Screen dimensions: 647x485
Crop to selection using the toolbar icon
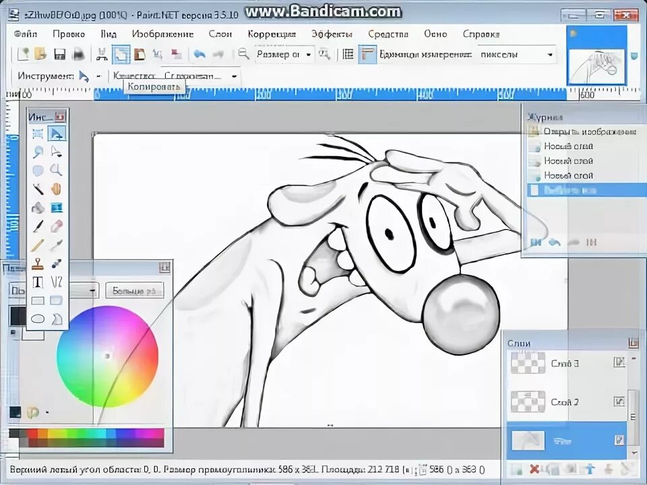click(158, 55)
